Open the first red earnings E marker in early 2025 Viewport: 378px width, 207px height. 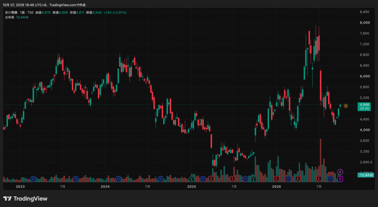(x=211, y=179)
